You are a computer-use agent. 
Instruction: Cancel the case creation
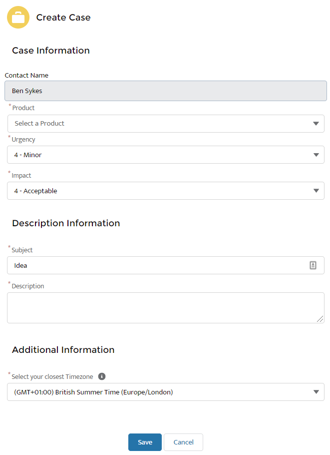point(184,442)
